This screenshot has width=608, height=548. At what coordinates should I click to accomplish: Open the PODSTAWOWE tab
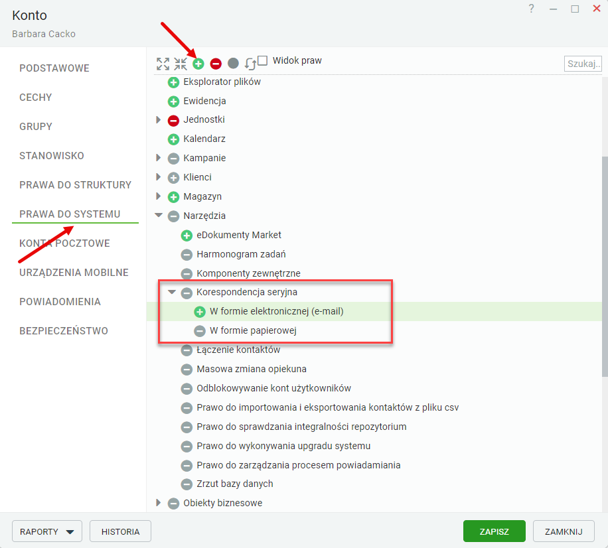coord(54,68)
